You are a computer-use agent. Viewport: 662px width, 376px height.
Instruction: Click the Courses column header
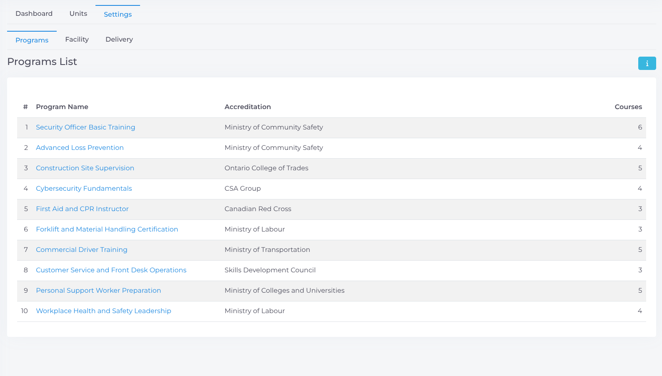(628, 107)
